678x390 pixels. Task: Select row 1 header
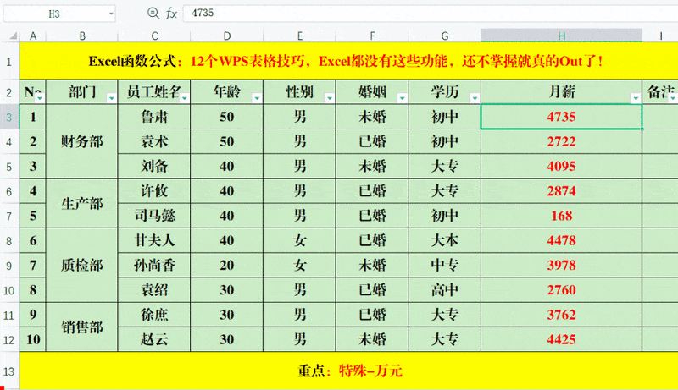pos(9,61)
